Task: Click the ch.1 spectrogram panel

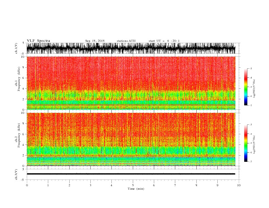Action: pos(131,83)
